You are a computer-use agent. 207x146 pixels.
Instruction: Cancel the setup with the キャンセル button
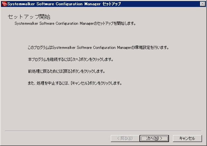(187, 138)
